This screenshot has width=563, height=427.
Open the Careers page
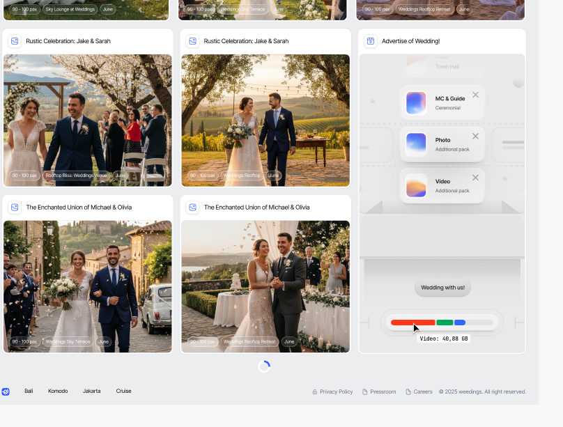point(423,391)
